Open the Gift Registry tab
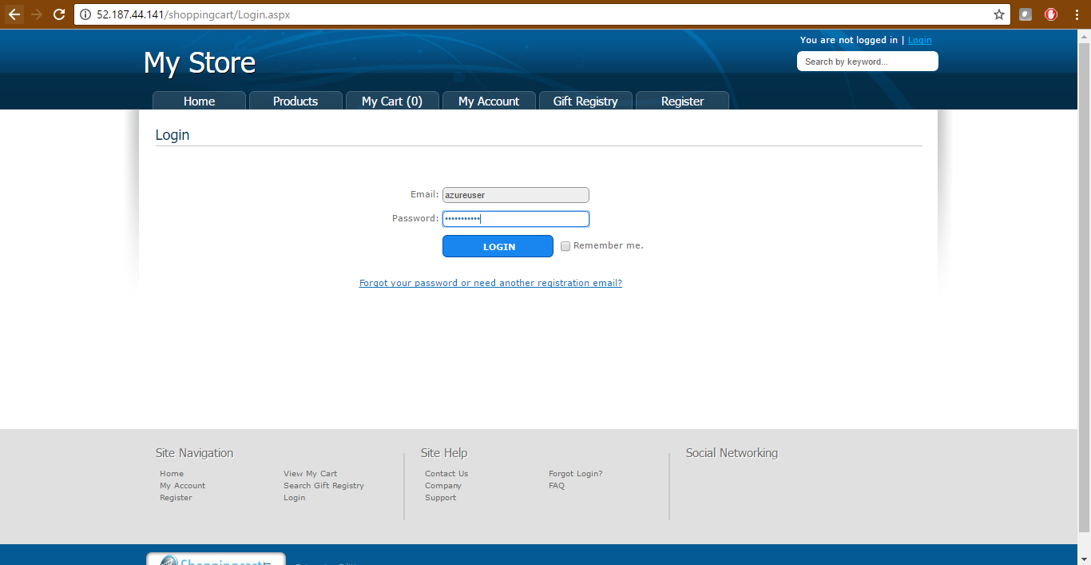 585,101
